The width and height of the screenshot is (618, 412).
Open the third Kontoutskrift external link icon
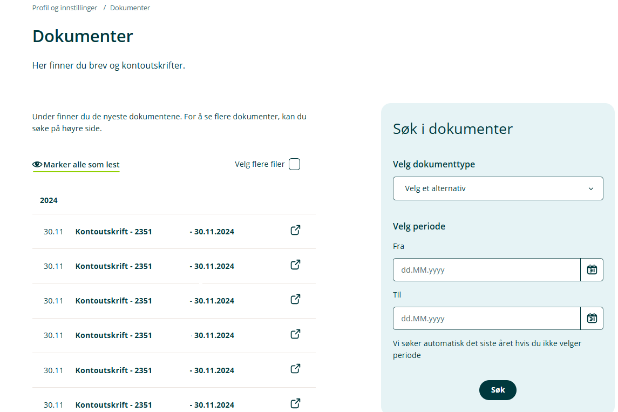click(x=295, y=300)
